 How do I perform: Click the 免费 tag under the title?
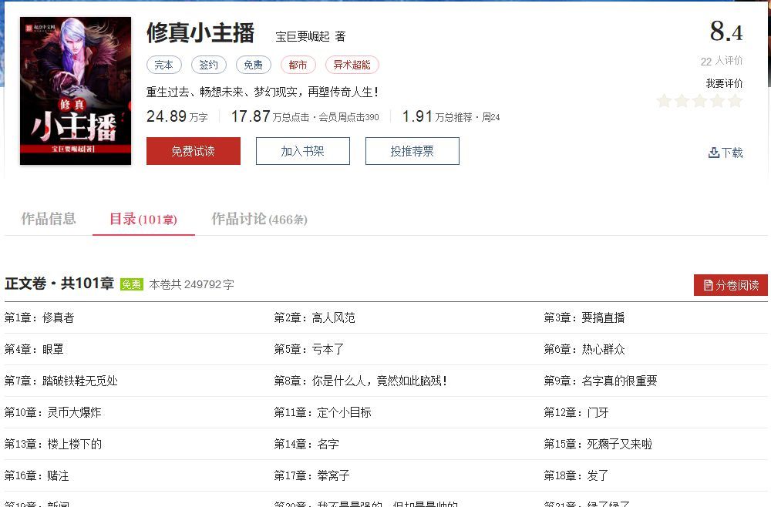click(253, 65)
